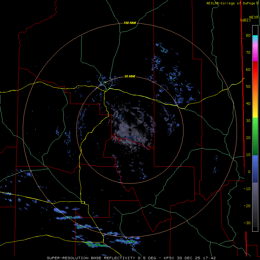Viewport: 260px width, 260px height.
Task: Click the -10 value on dBZ scale
Action: click(247, 189)
